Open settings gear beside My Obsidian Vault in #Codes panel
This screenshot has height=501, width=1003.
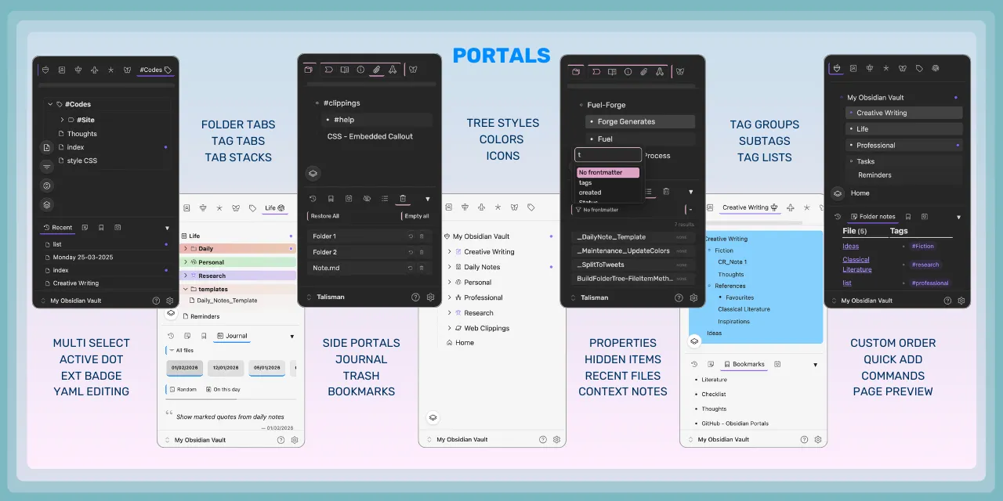click(x=170, y=301)
